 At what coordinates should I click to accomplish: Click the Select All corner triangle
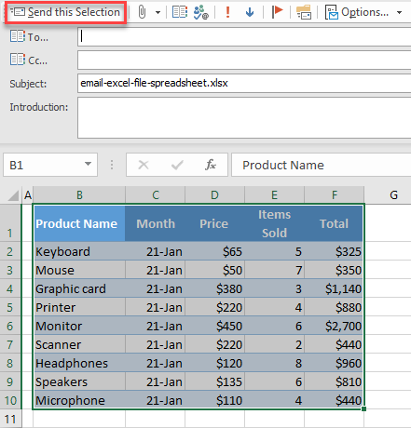coord(13,195)
